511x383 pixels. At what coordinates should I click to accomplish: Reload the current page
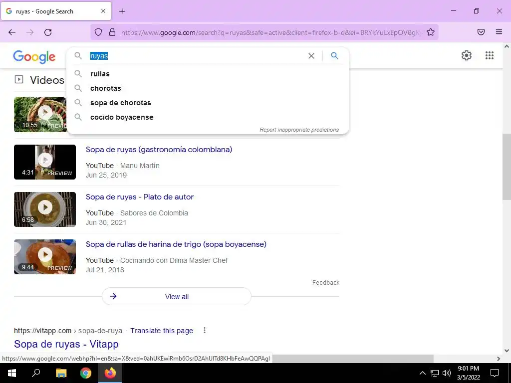pyautogui.click(x=48, y=32)
